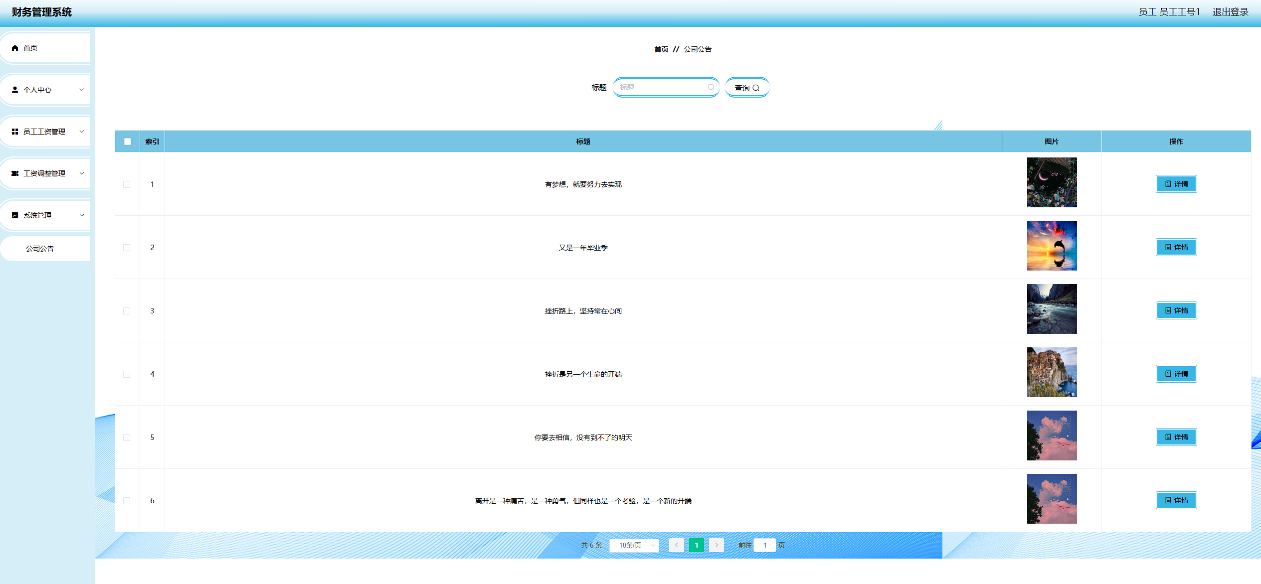This screenshot has width=1261, height=584.
Task: Click the chart icon beside 系统管理
Action: (x=15, y=215)
